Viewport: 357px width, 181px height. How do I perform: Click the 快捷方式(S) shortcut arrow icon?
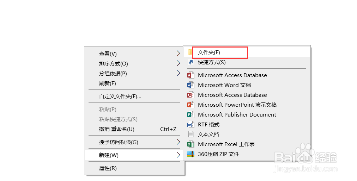[190, 62]
